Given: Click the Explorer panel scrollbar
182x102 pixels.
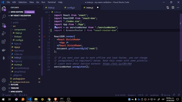Looking at the screenshot, I should (x=42, y=46).
